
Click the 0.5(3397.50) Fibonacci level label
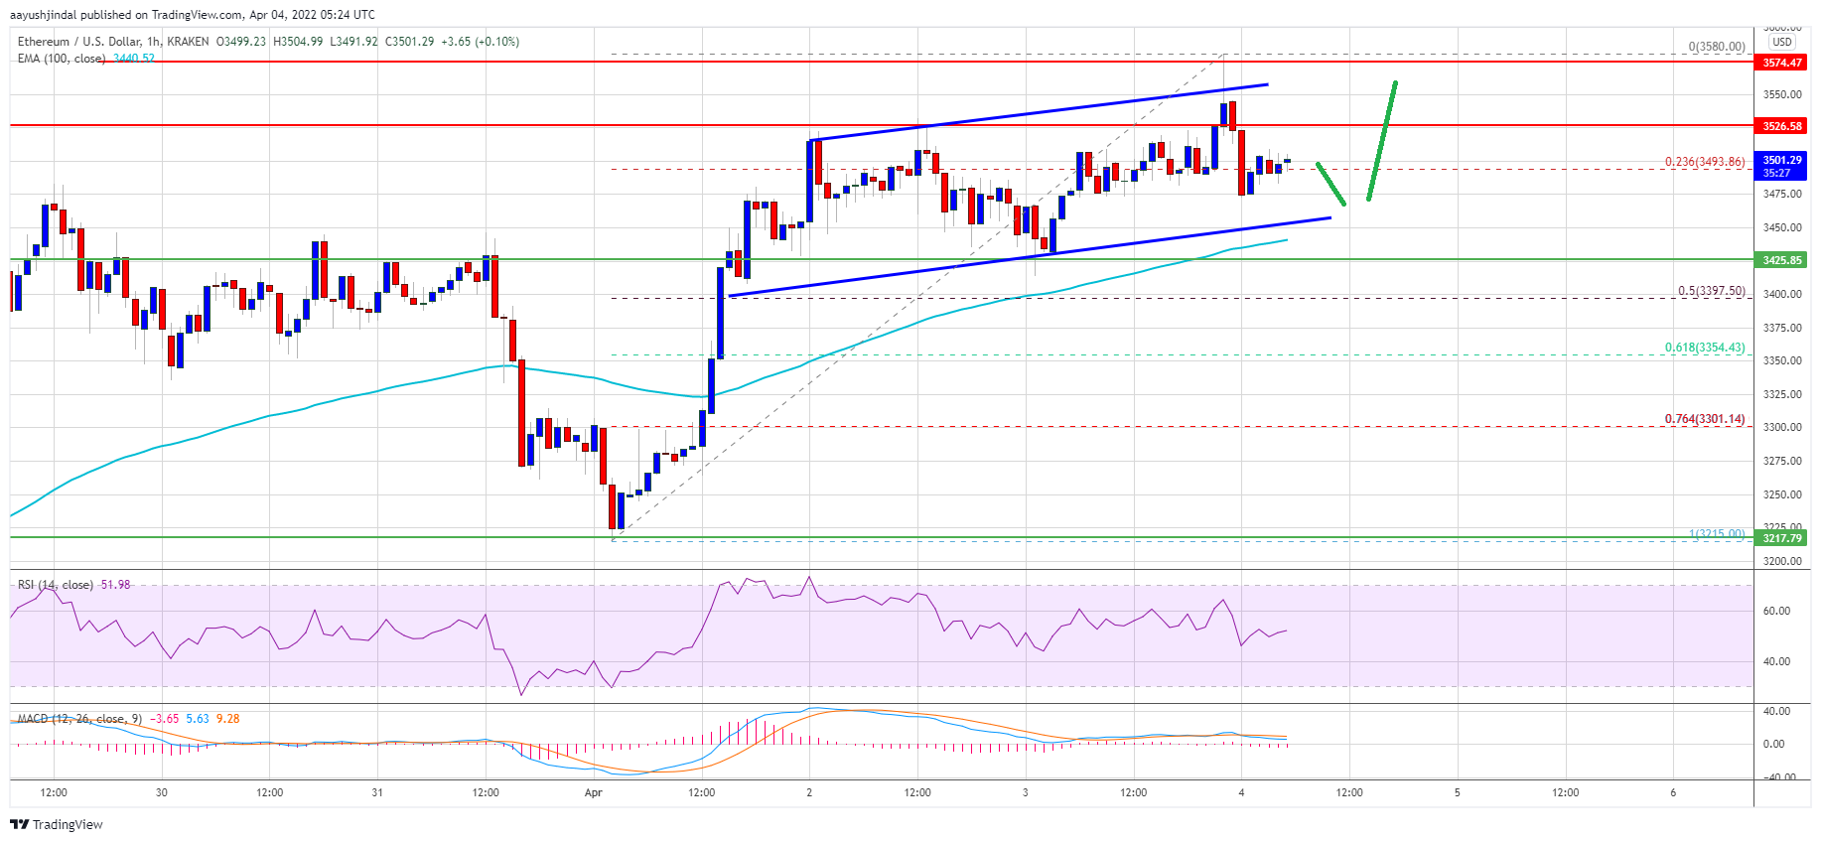1711,291
